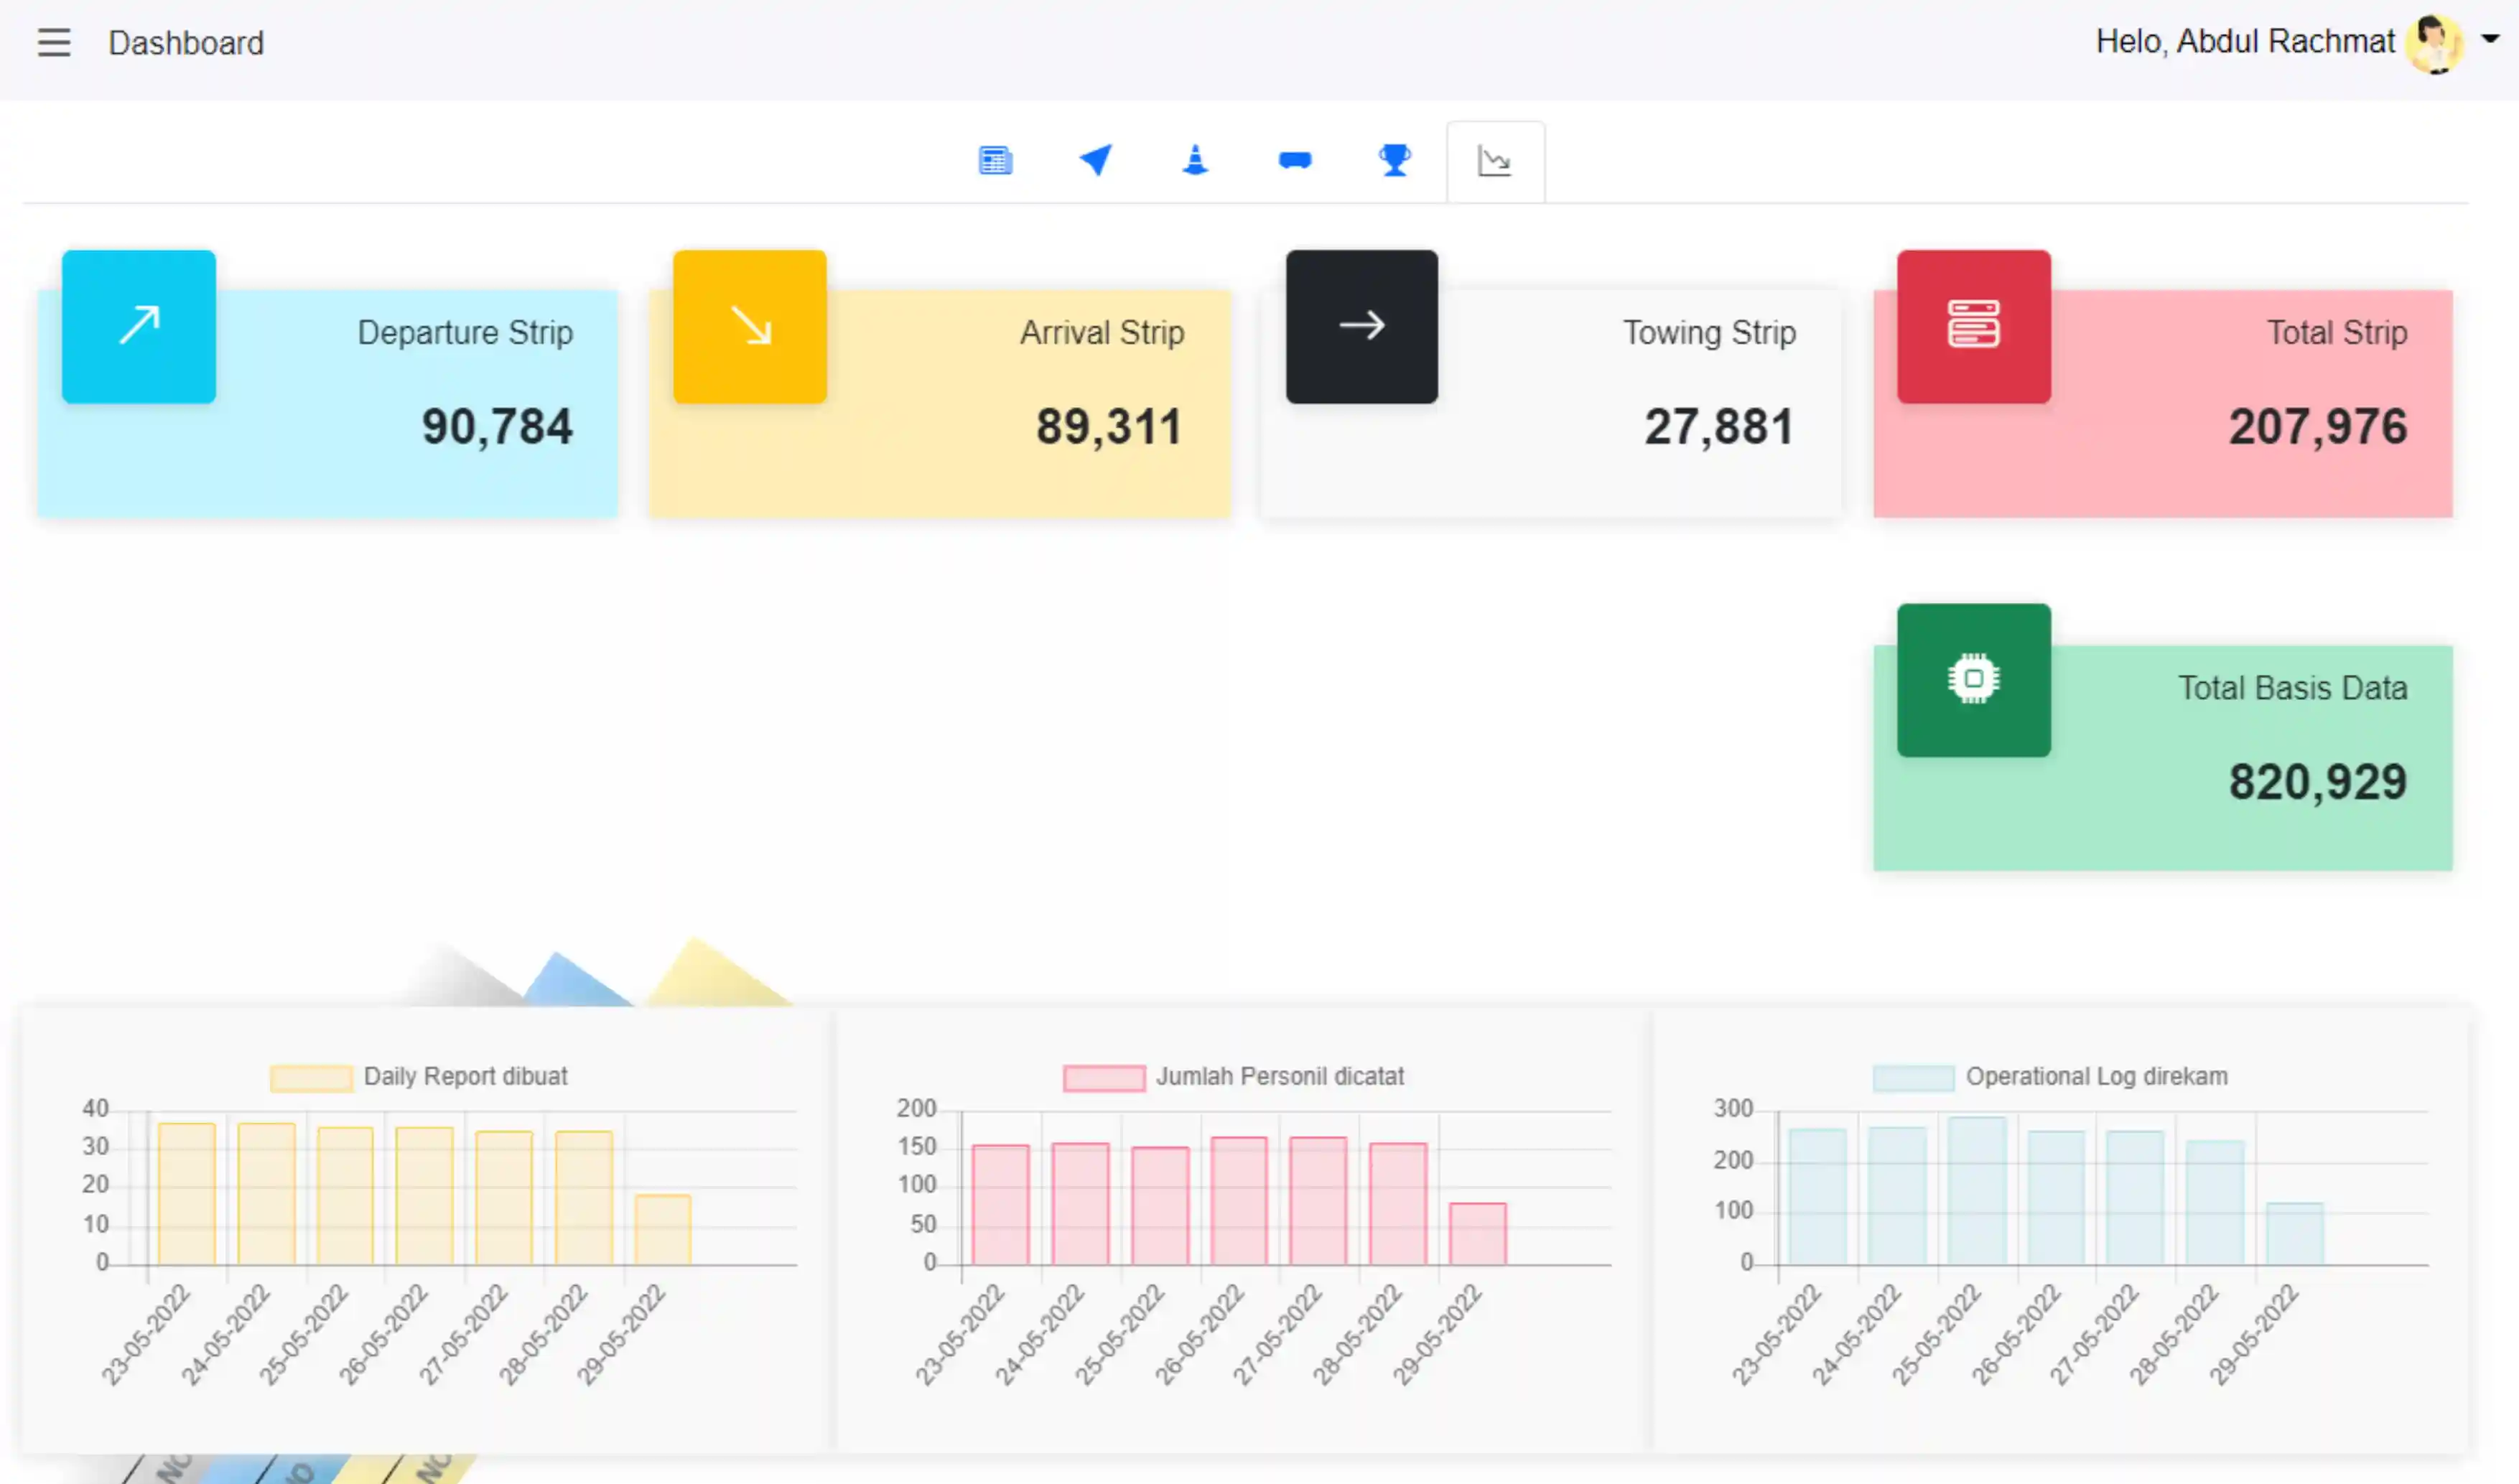
Task: Click the newspaper tab icon
Action: click(x=995, y=161)
